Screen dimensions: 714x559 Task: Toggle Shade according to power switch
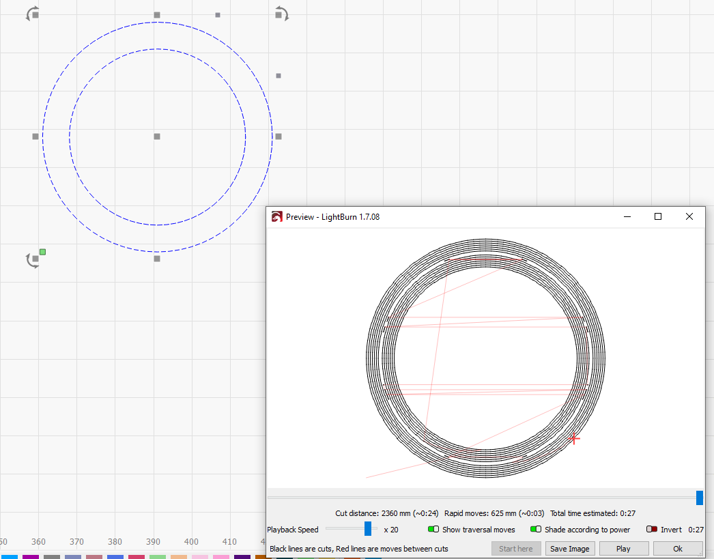[x=536, y=529]
